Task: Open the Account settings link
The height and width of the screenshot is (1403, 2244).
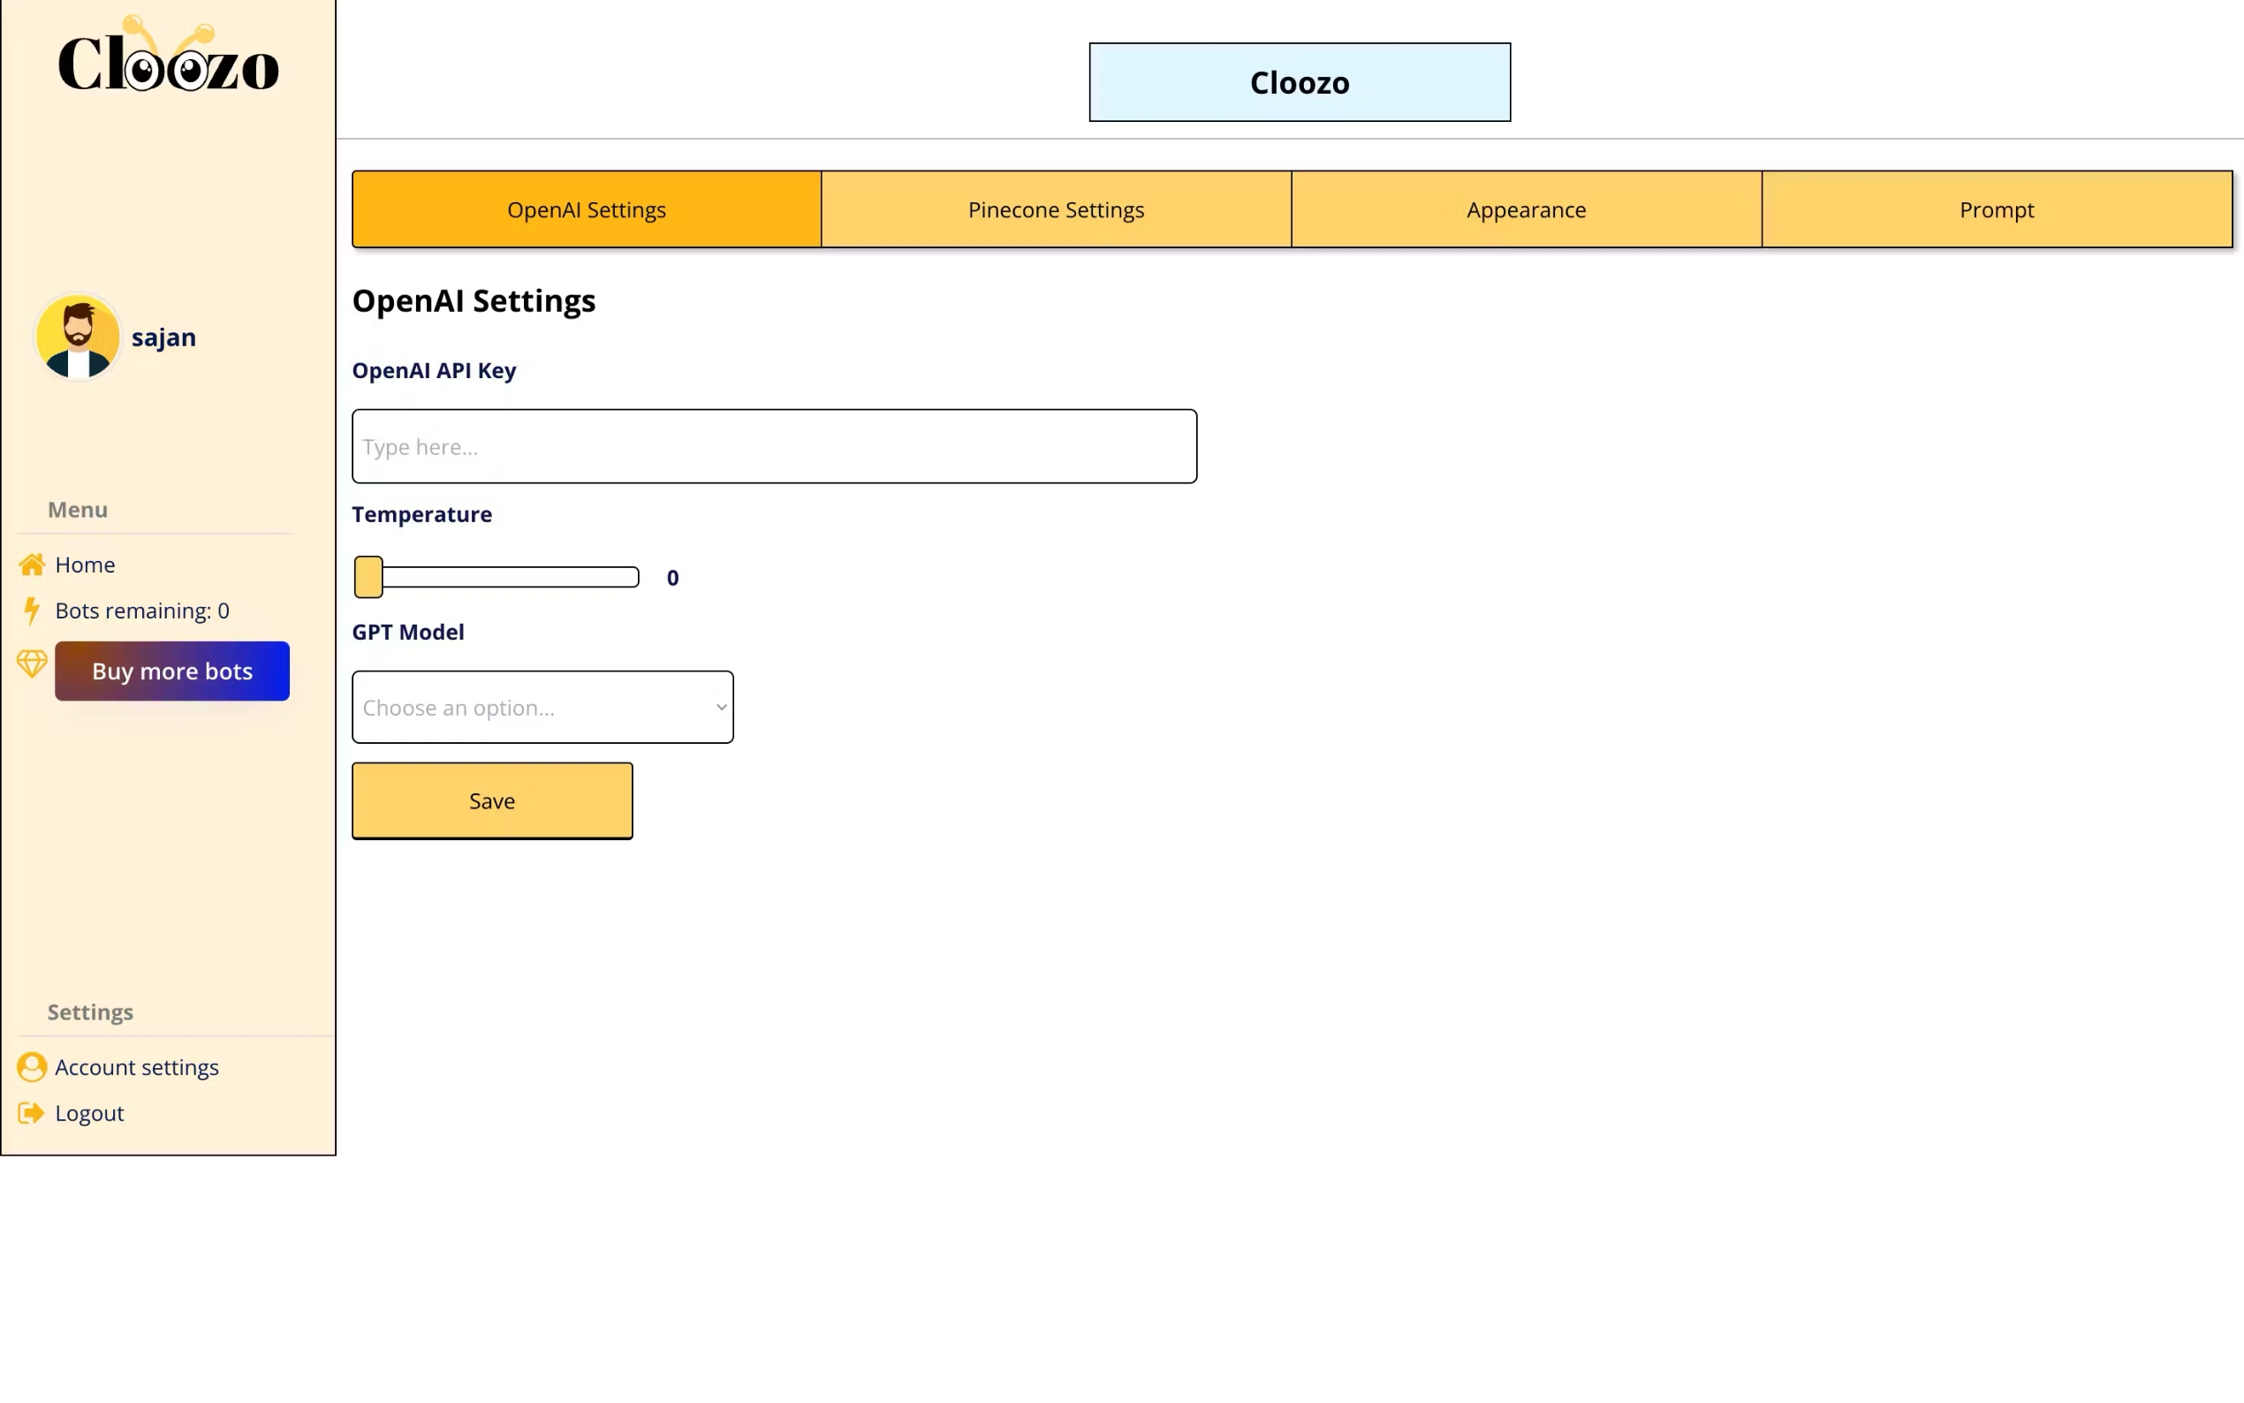Action: coord(136,1067)
